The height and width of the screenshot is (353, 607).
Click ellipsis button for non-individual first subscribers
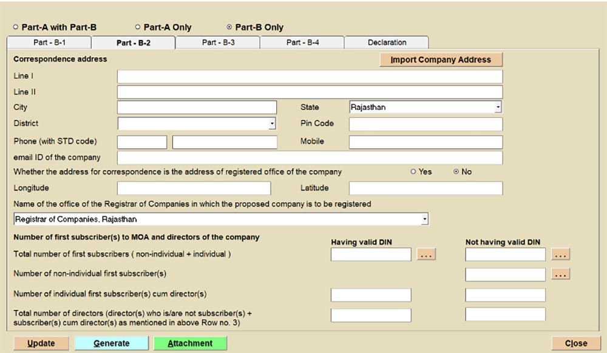[x=561, y=275]
